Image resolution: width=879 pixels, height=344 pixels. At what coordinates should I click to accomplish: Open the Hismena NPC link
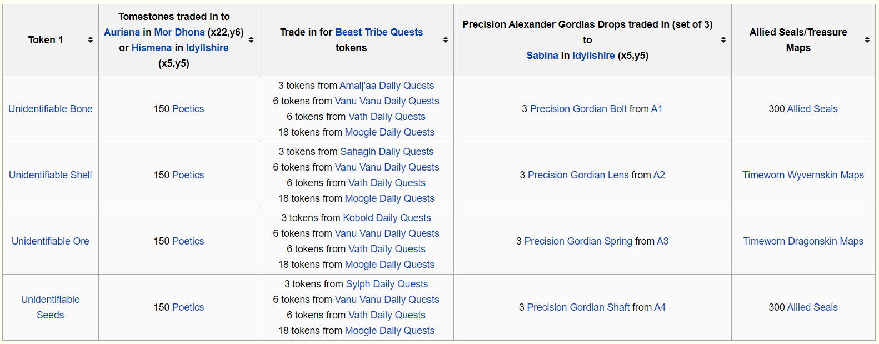[152, 48]
